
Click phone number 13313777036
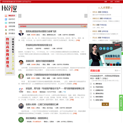pos(51,92)
